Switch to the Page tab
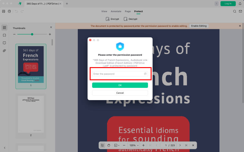The width and height of the screenshot is (244, 152). [128, 11]
